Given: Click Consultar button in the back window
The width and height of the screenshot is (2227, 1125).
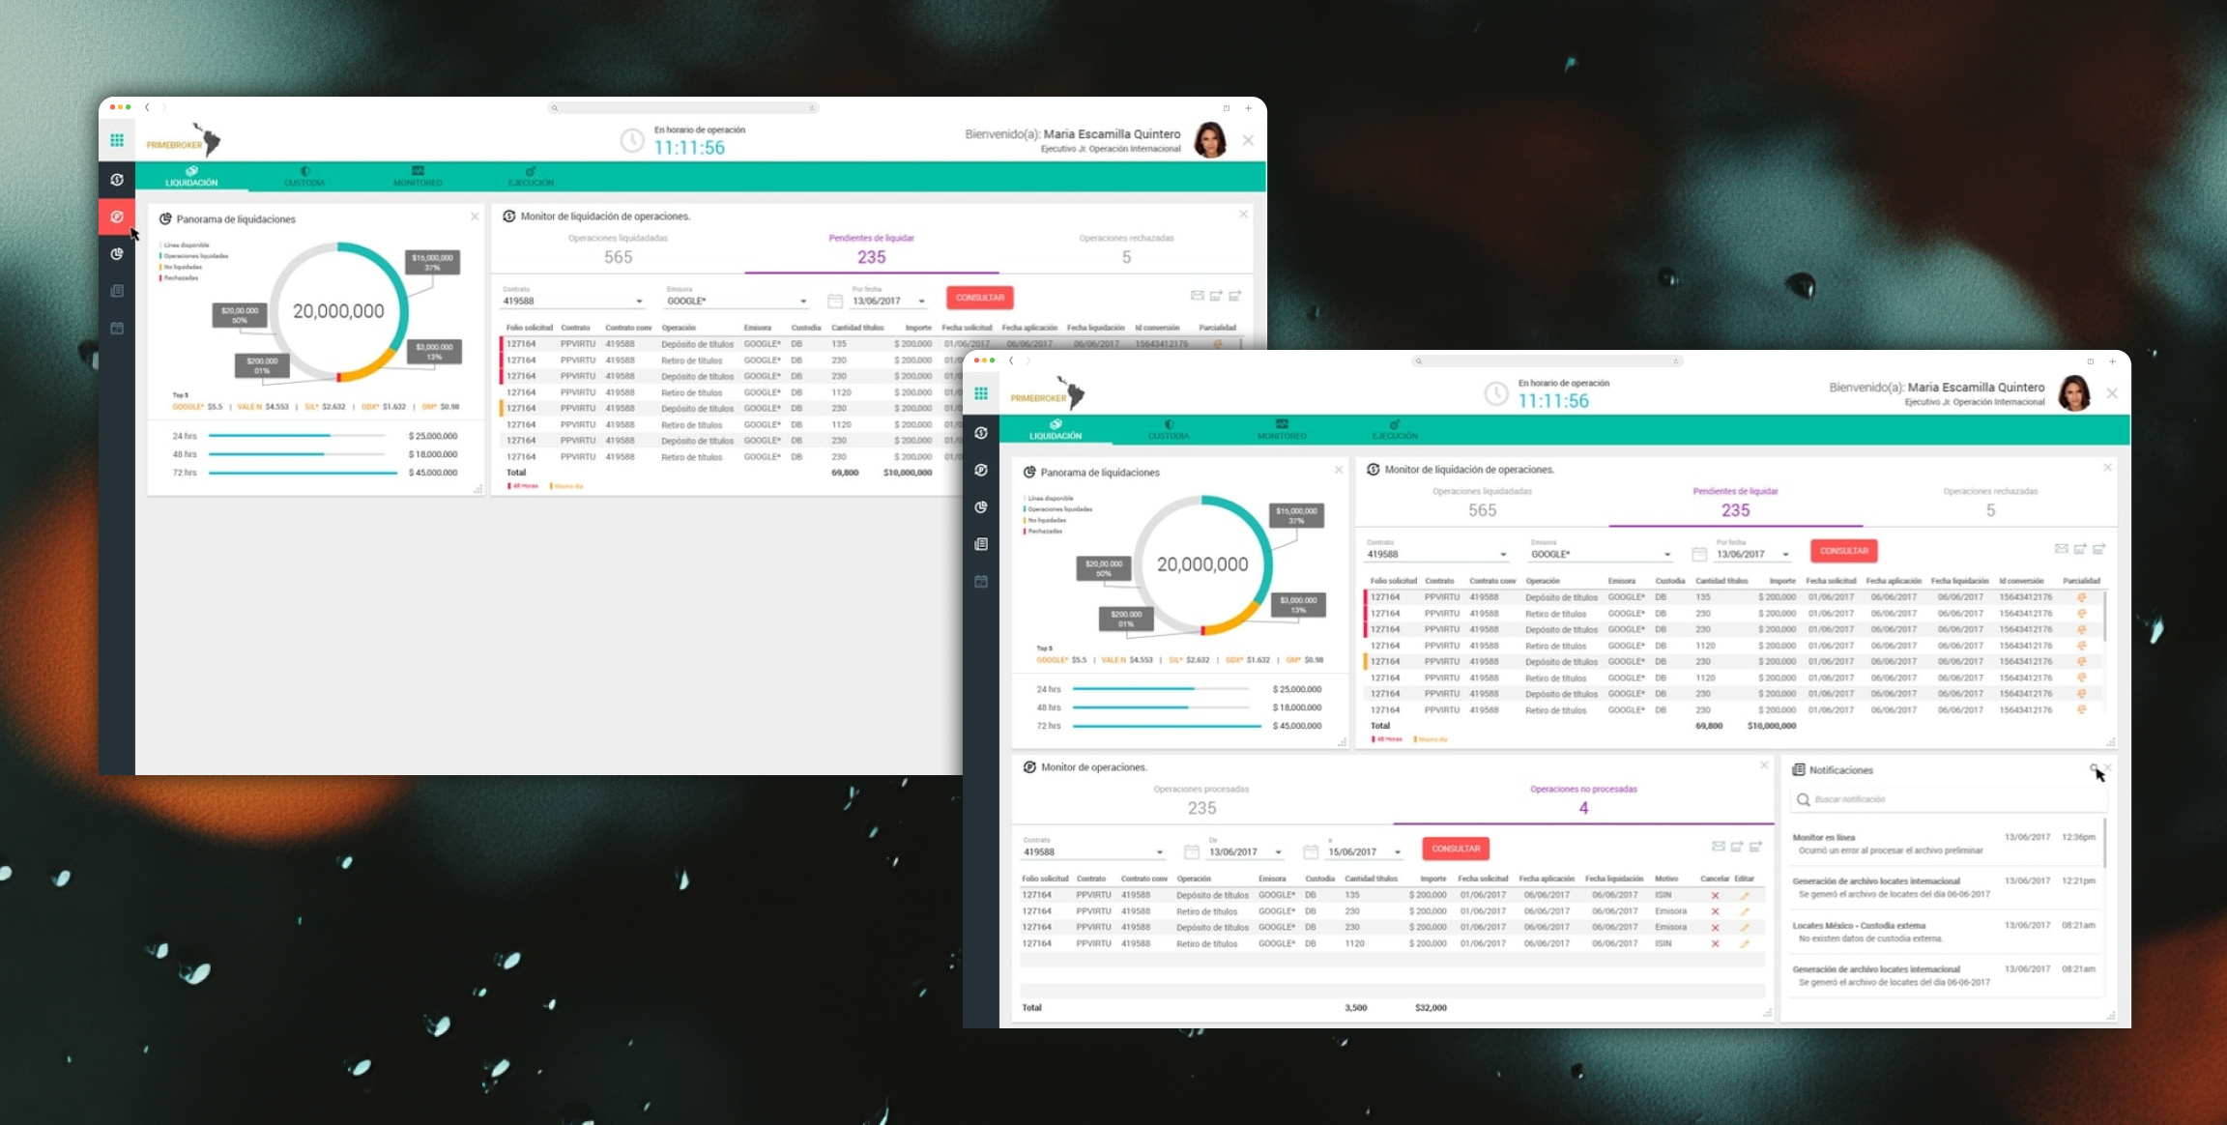Looking at the screenshot, I should point(980,298).
